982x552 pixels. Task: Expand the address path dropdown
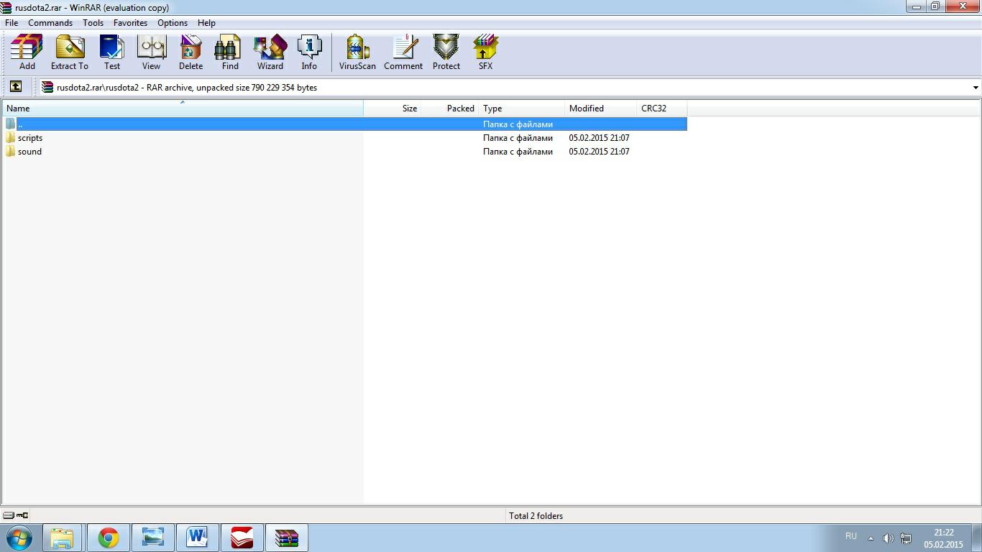tap(975, 88)
